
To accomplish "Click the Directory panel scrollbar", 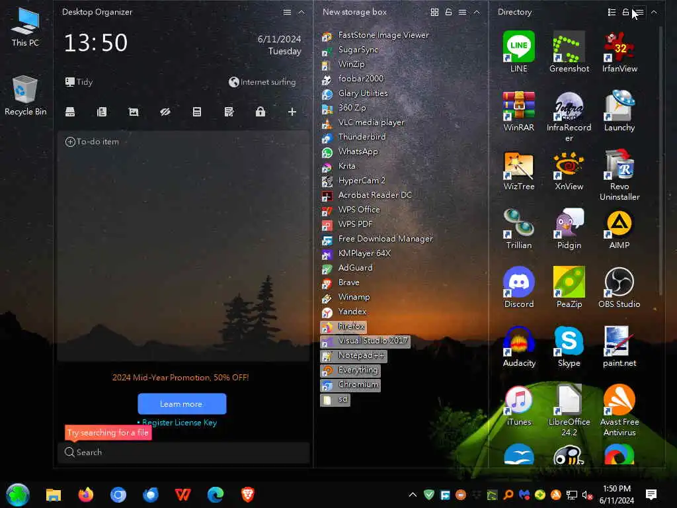I will 660,161.
